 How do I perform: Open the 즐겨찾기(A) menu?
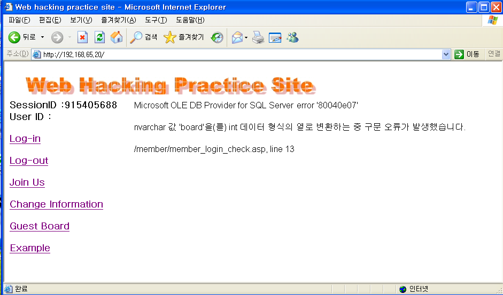(119, 20)
